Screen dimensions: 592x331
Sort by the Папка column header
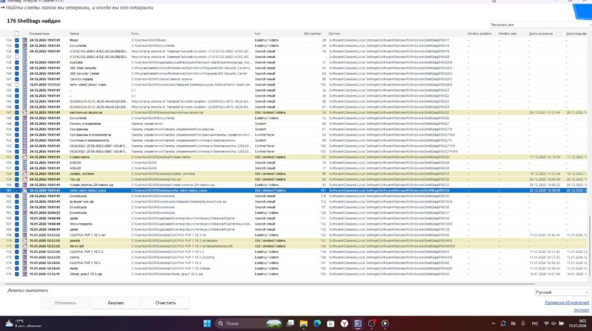point(75,34)
